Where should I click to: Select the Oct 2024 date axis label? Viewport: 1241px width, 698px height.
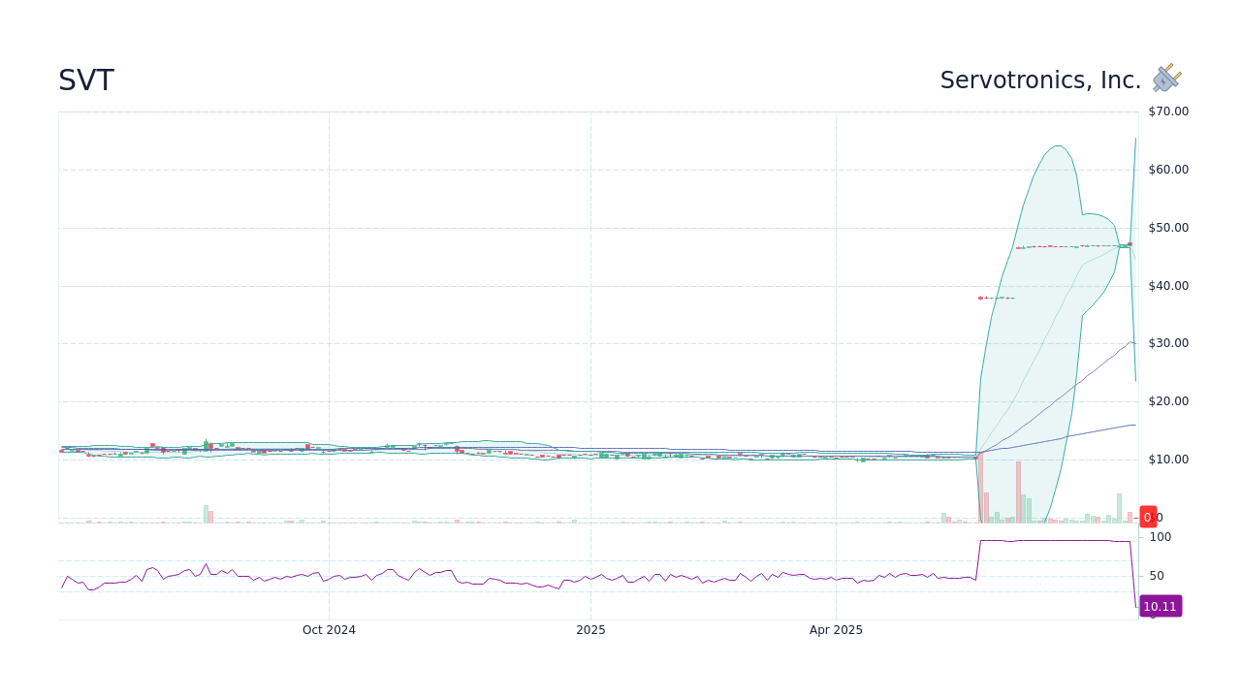[329, 629]
